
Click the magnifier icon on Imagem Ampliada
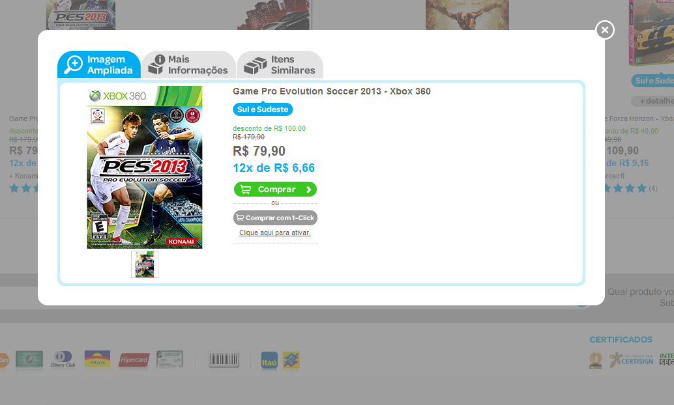(74, 65)
